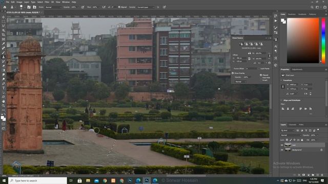Screen dimensions: 328x184
Task: Enable the Auto Hide checkbox
Action: pyautogui.click(x=261, y=78)
